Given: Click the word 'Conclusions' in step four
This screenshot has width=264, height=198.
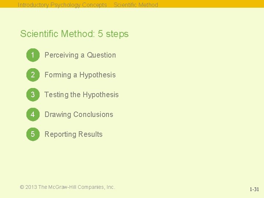Looking at the screenshot, I should 93,114.
